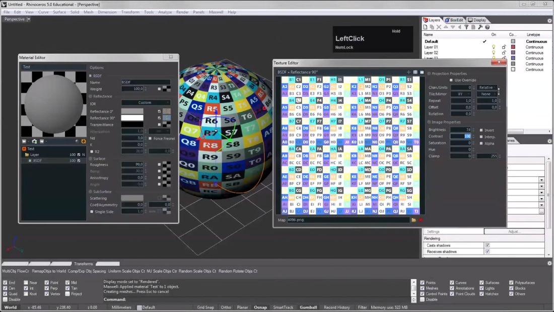This screenshot has width=554, height=312.
Task: Enable the Single Side checkbox
Action: pos(92,212)
